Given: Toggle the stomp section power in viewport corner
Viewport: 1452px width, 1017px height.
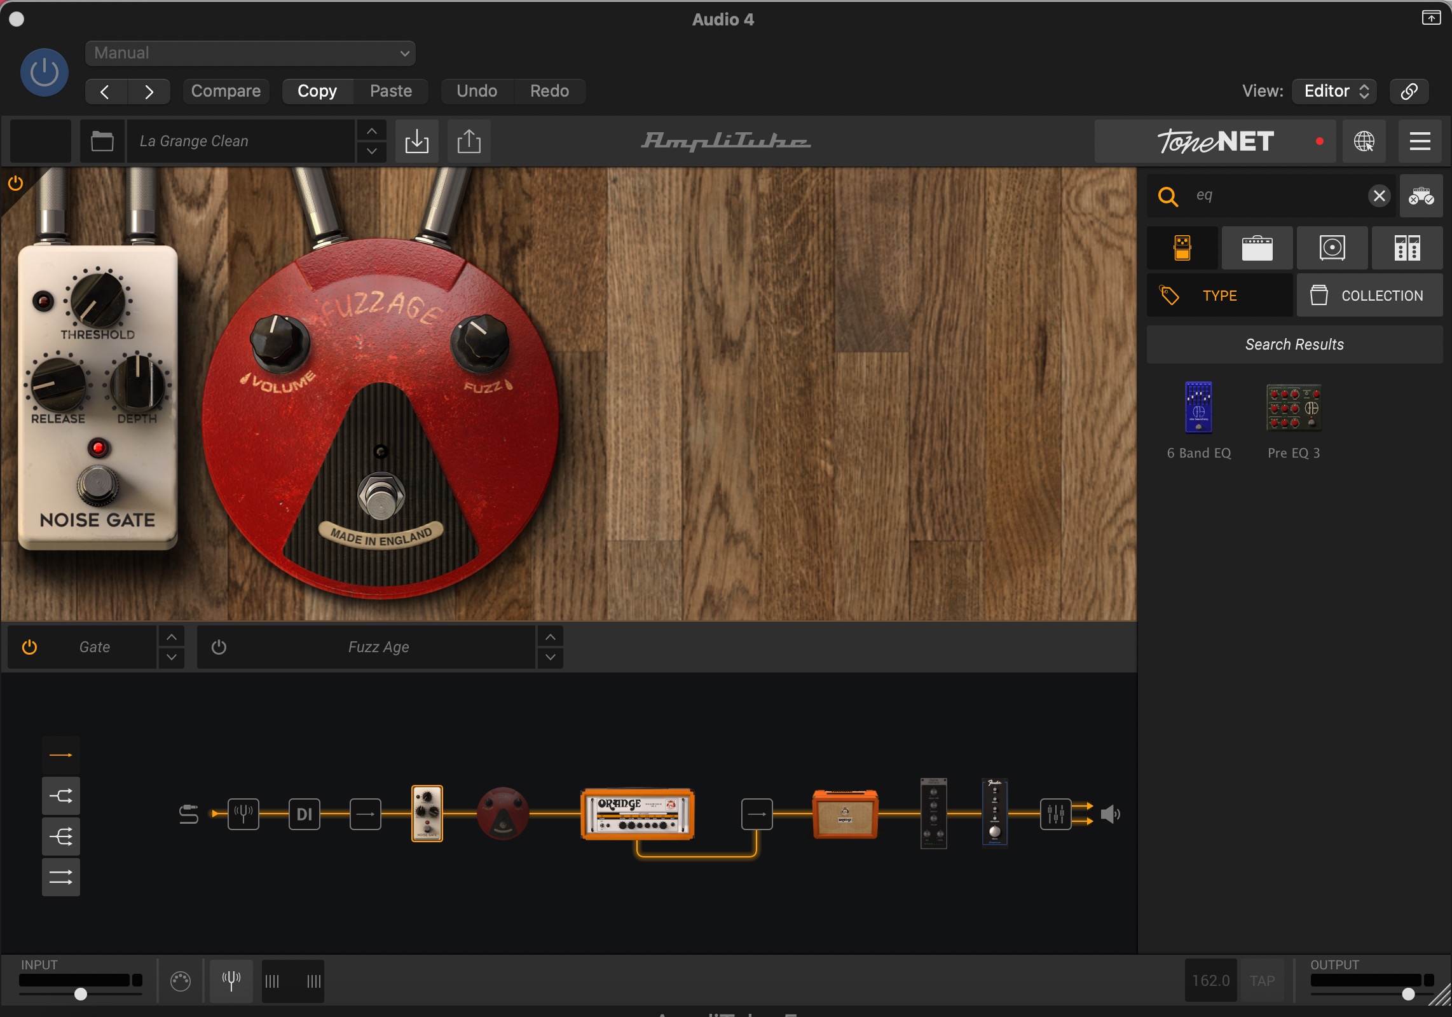Looking at the screenshot, I should (15, 184).
